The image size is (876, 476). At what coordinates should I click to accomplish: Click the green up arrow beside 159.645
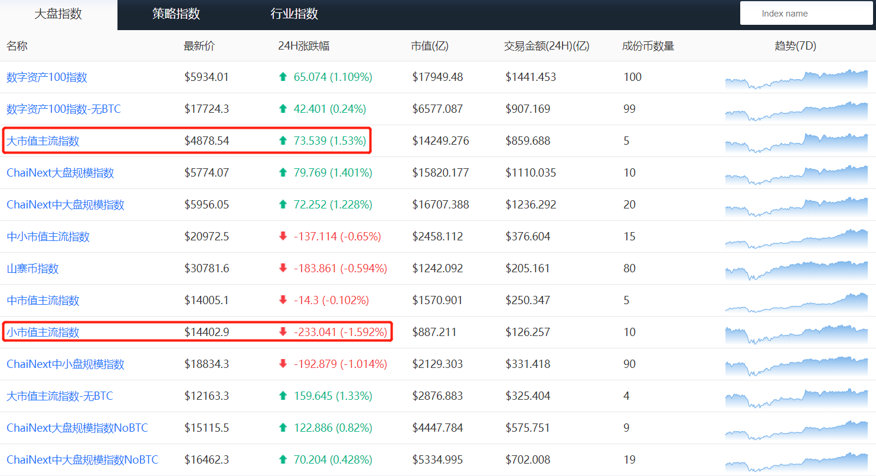pyautogui.click(x=283, y=396)
